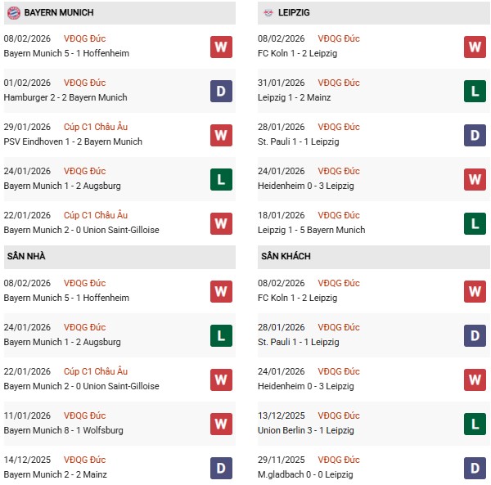Viewport: 491px width, 485px height.
Task: Click the Bayern Munich club logo
Action: (x=13, y=13)
